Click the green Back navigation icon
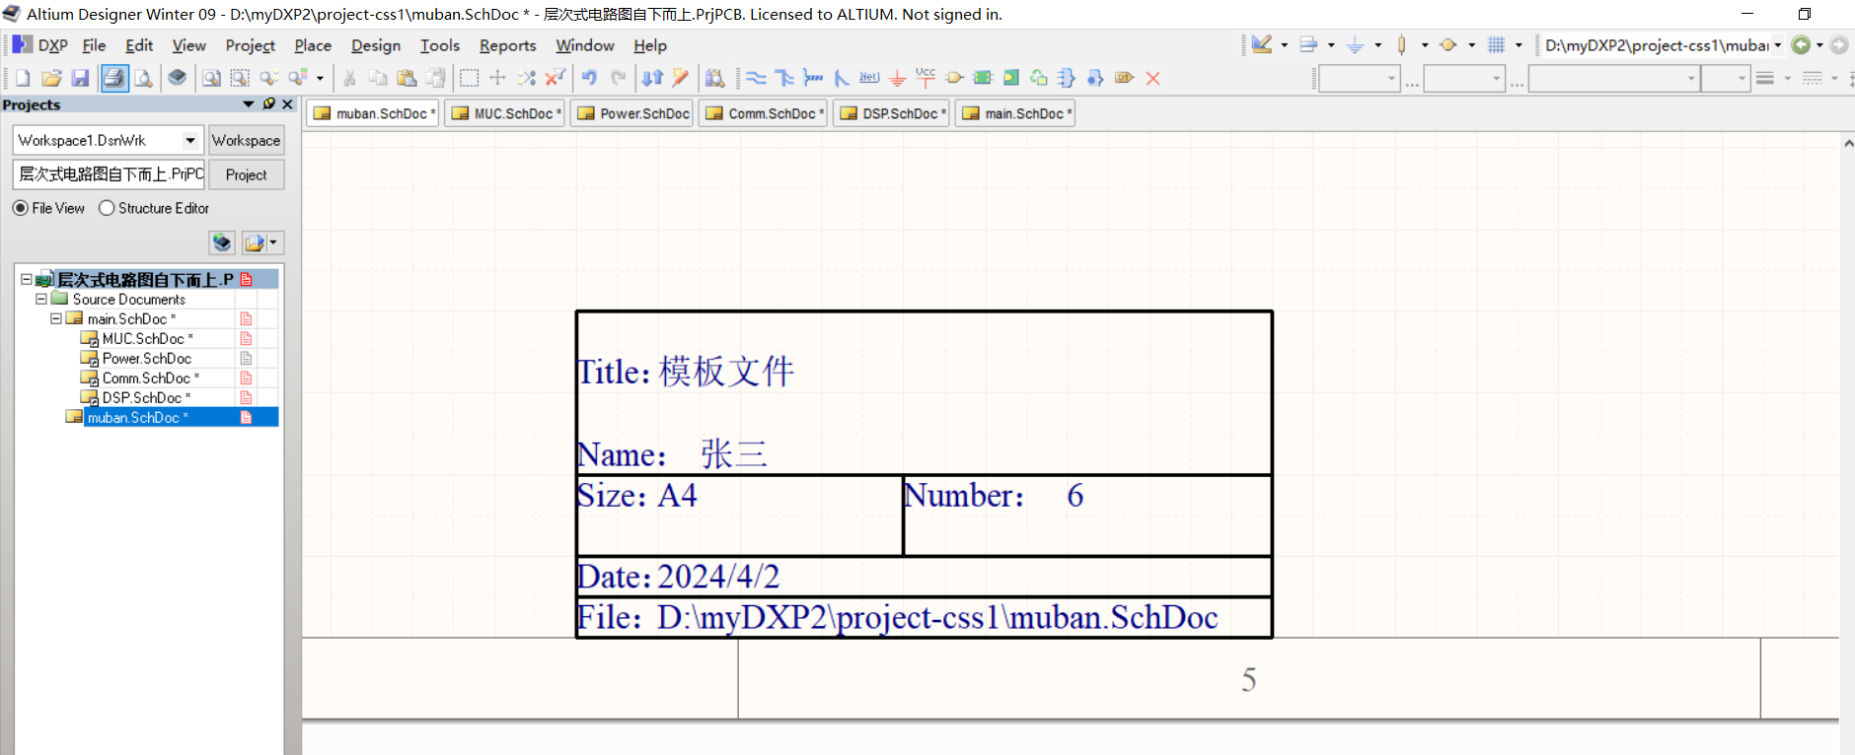Viewport: 1855px width, 755px height. [x=1802, y=45]
